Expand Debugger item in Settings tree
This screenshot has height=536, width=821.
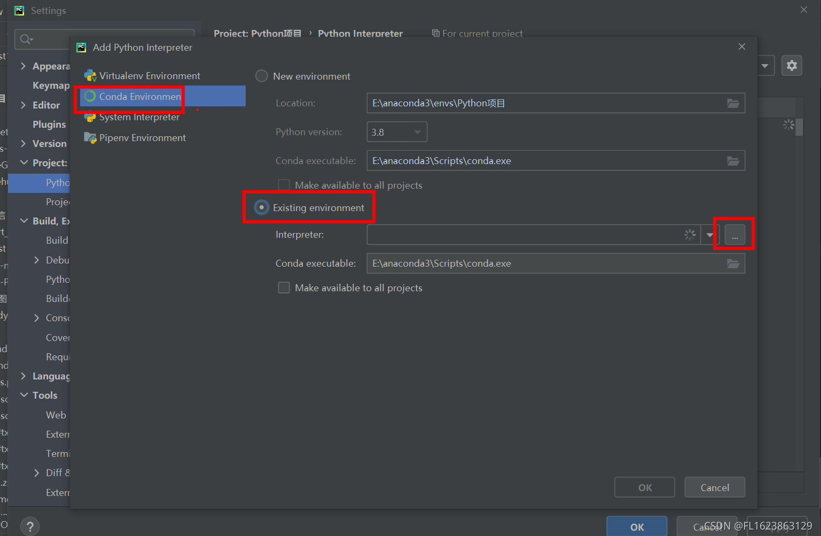click(36, 260)
